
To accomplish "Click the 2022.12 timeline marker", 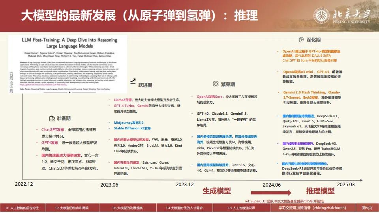I will pos(24,184).
